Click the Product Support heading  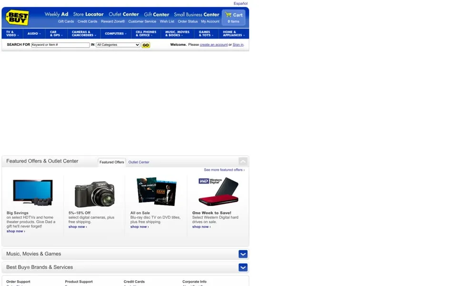[79, 282]
